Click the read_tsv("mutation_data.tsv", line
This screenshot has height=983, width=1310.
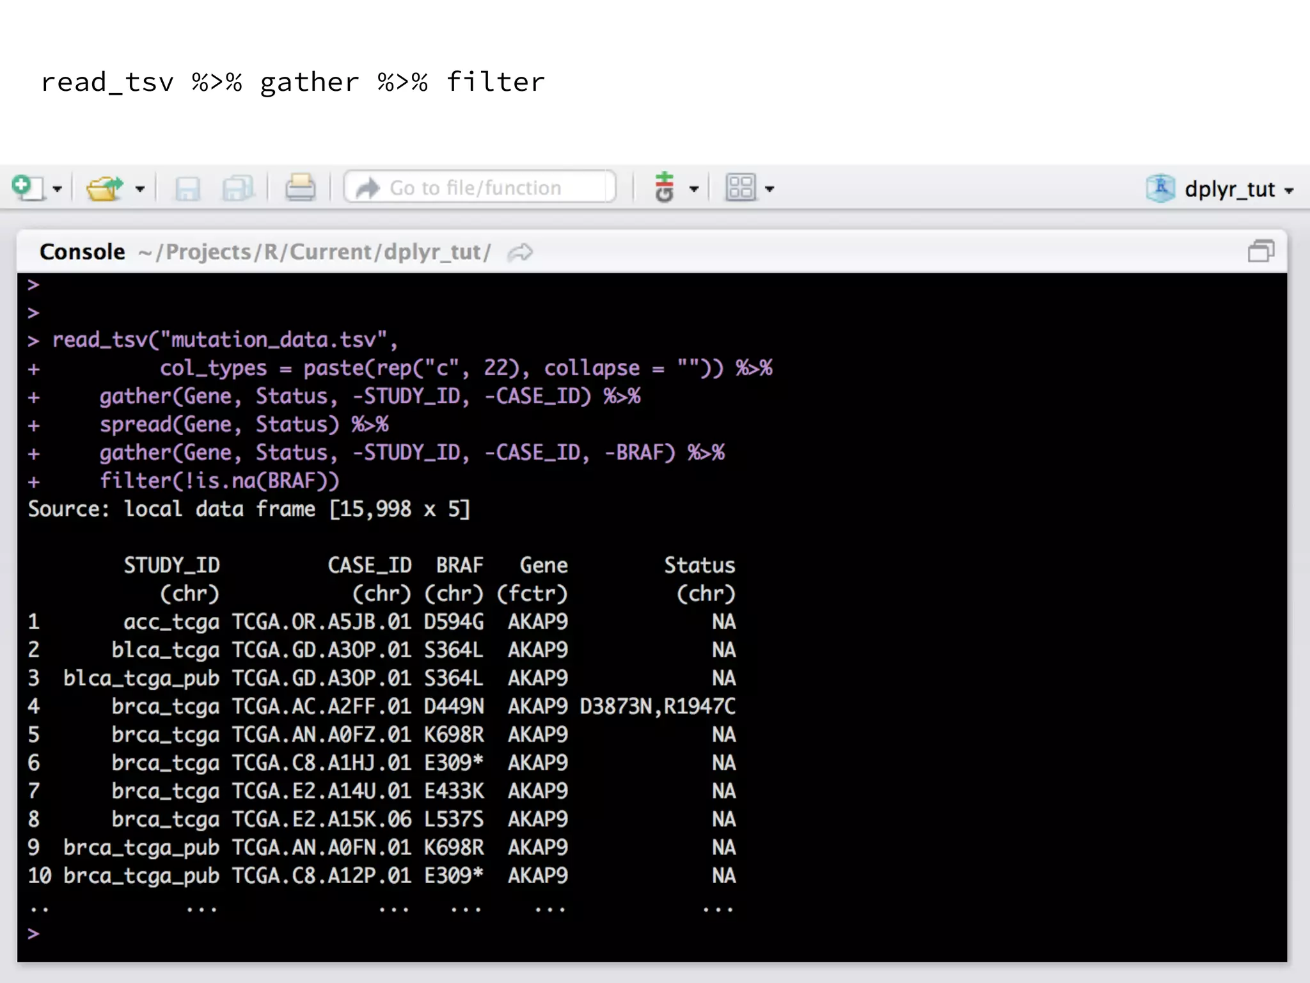coord(225,339)
